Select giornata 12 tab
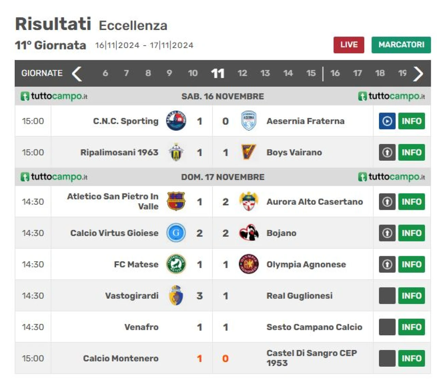437x380 pixels. point(242,73)
